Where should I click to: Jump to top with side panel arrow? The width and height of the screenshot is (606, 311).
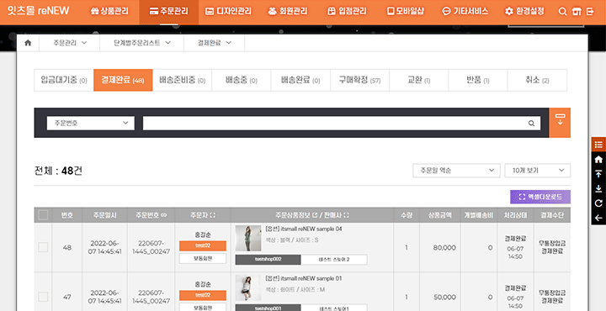(598, 174)
